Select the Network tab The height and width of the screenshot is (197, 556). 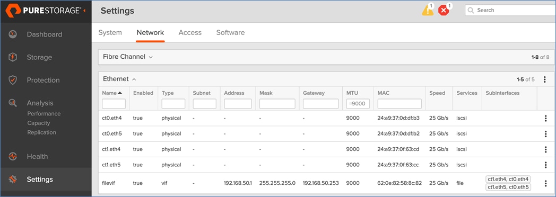150,32
